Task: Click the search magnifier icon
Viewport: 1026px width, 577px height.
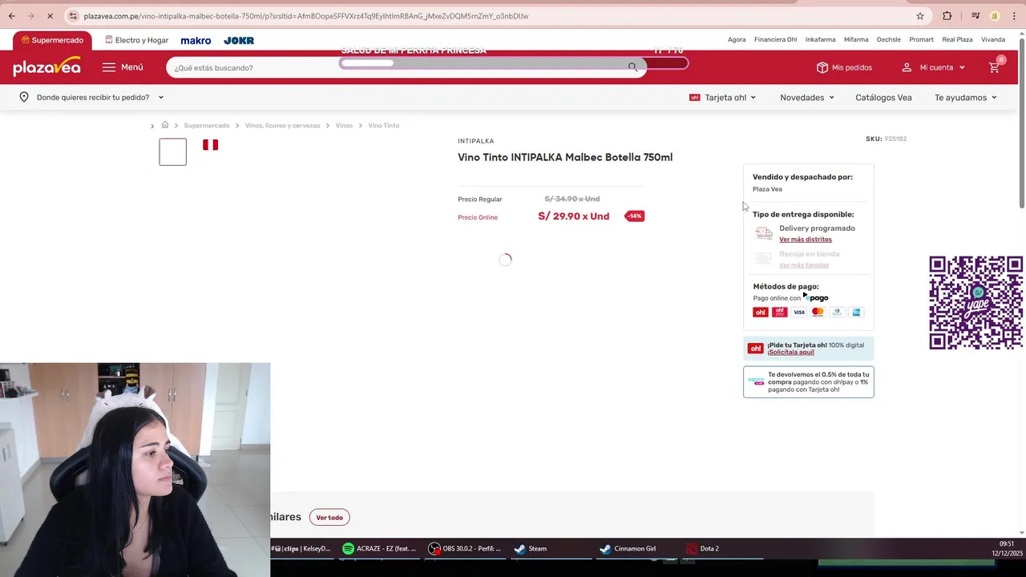Action: pos(633,67)
